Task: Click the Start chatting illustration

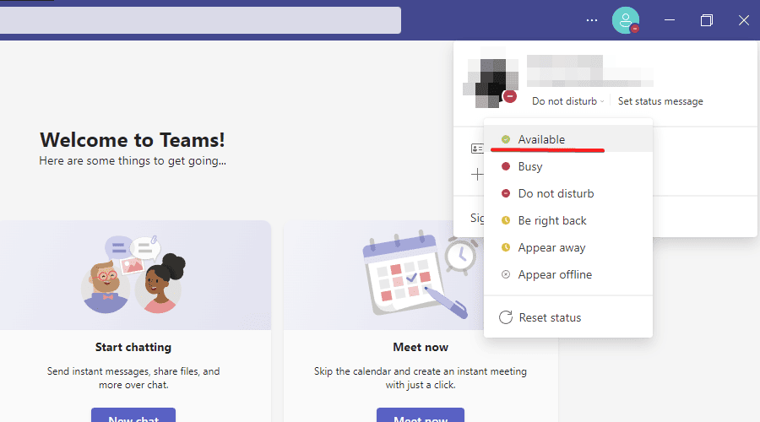Action: point(133,274)
